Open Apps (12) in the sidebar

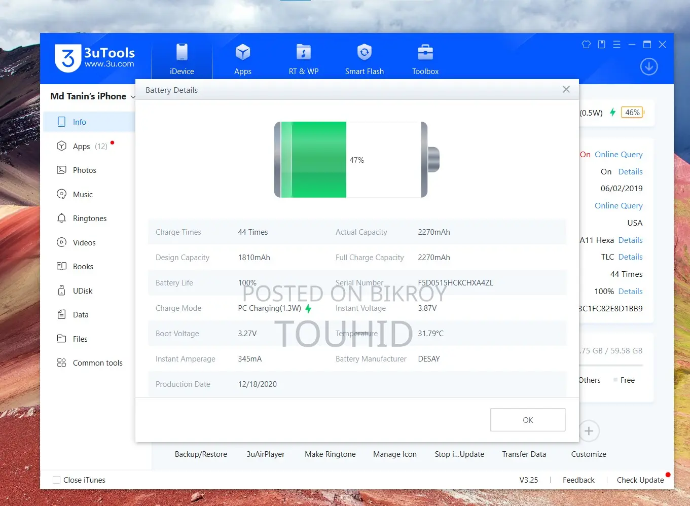[89, 146]
